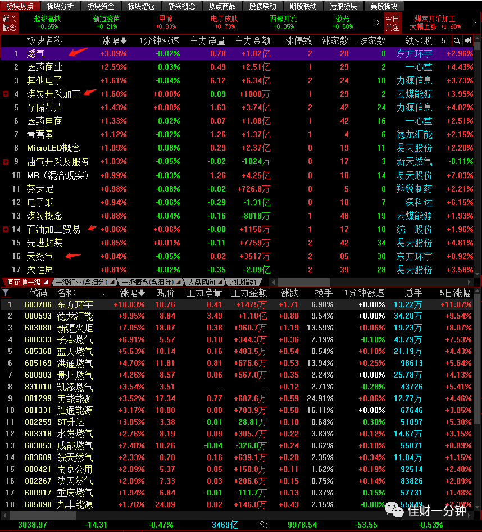Image resolution: width=482 pixels, height=532 pixels.
Task: Click the sector tabs scrollbar right arrow
Action: click(469, 282)
